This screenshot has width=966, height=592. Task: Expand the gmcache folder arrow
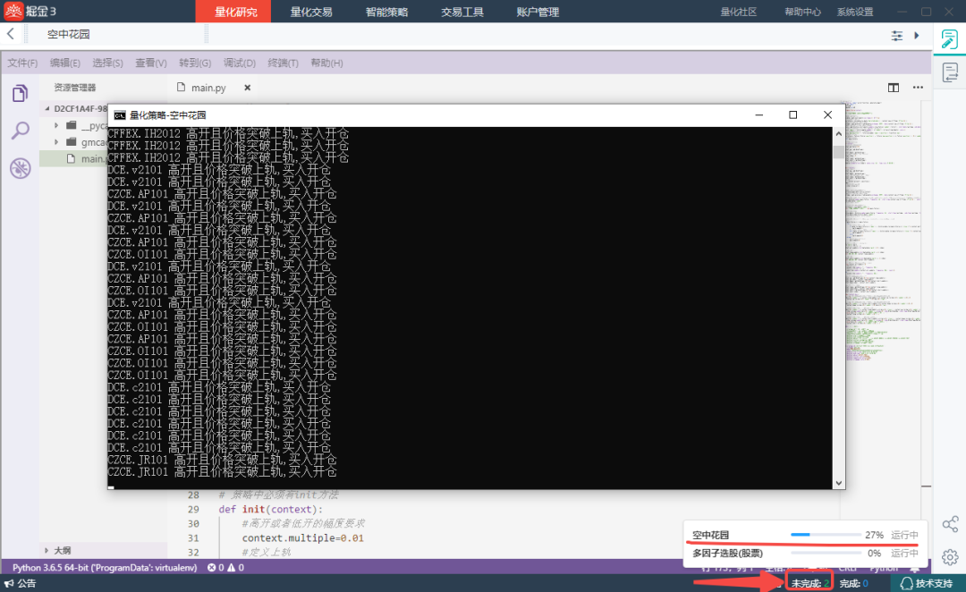(56, 141)
